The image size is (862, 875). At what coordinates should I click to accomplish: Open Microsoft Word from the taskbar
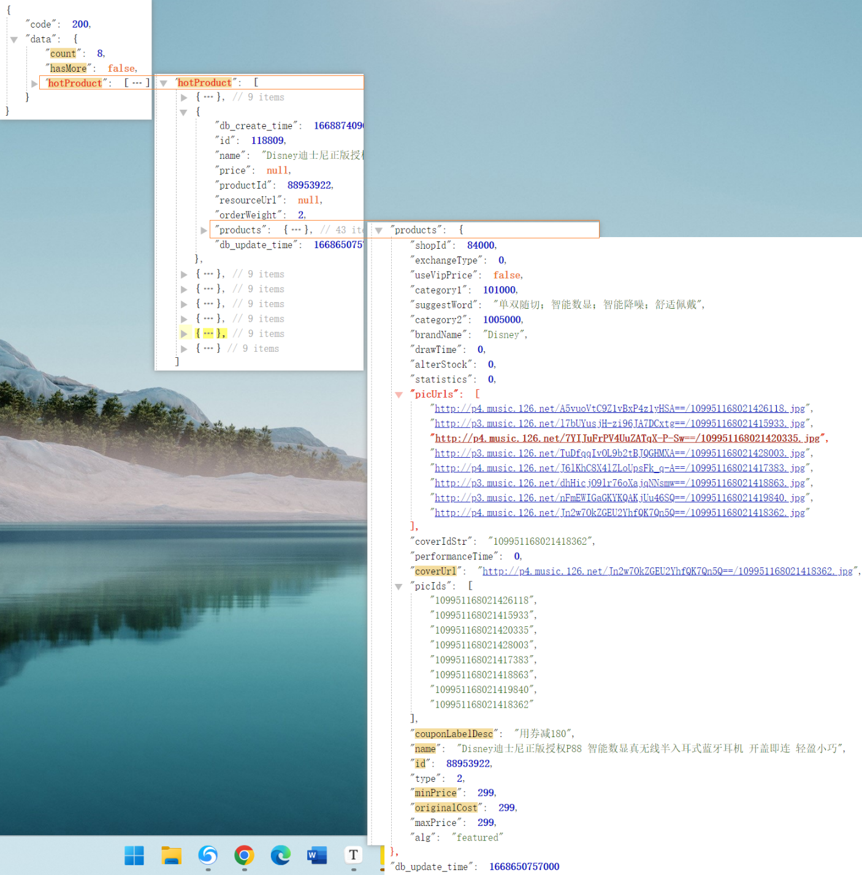click(317, 855)
